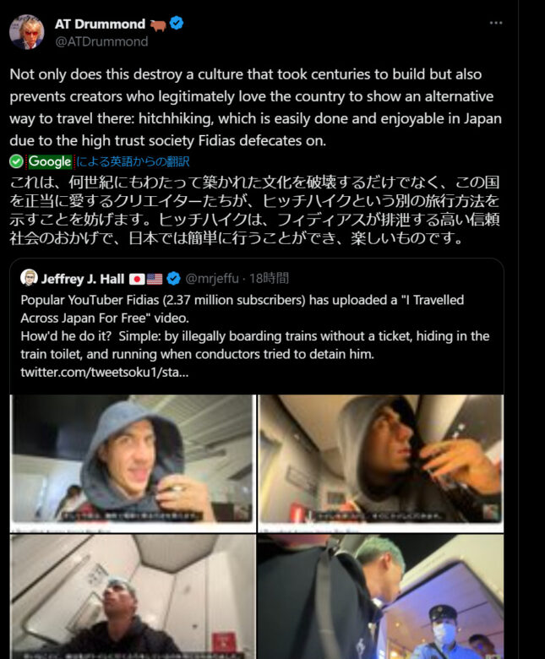The width and height of the screenshot is (545, 659).
Task: Click the ox emoji next to AT Drummond
Action: click(x=158, y=25)
